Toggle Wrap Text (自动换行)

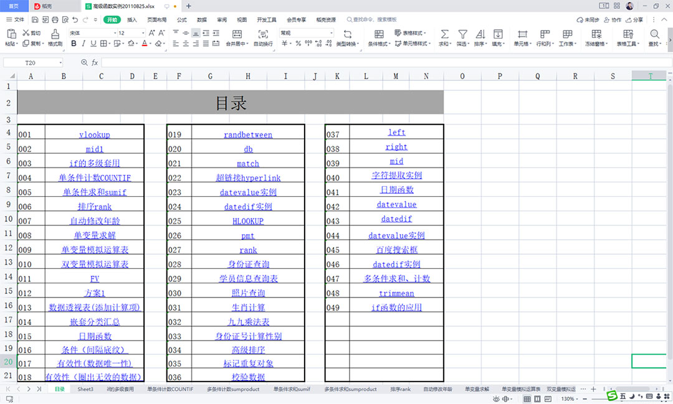click(x=263, y=34)
